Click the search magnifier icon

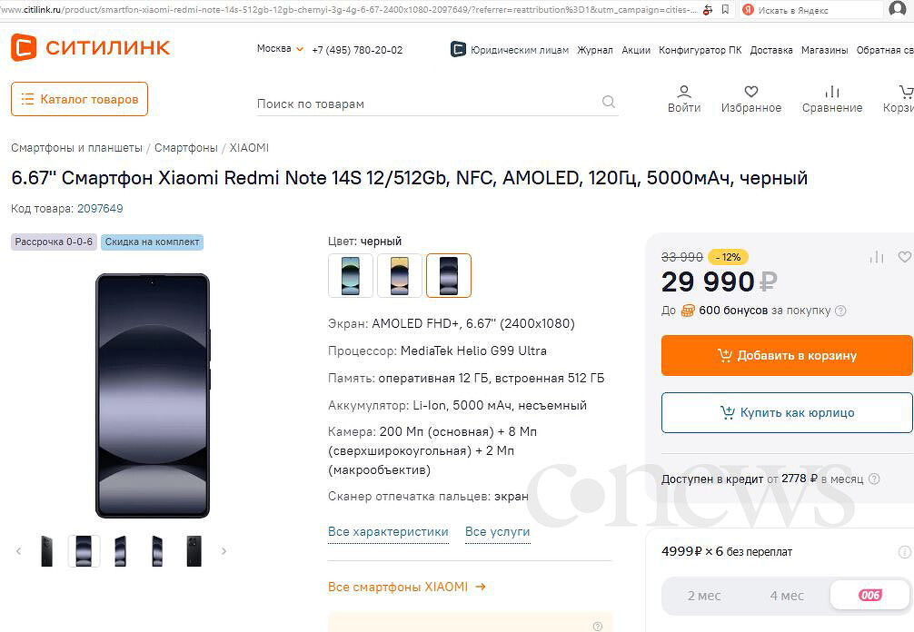(x=609, y=102)
